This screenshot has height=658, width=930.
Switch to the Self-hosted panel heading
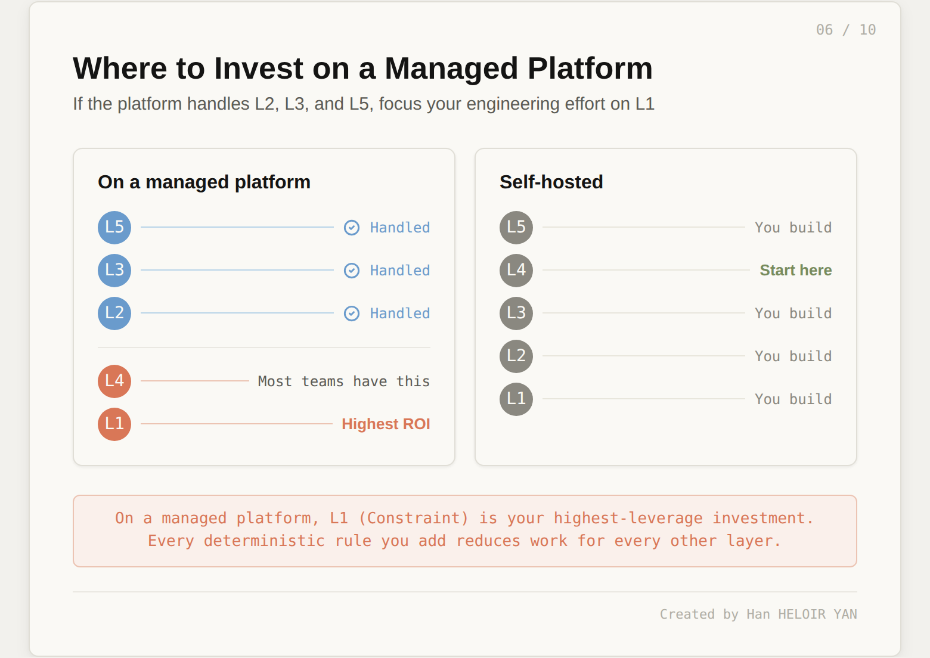(551, 182)
